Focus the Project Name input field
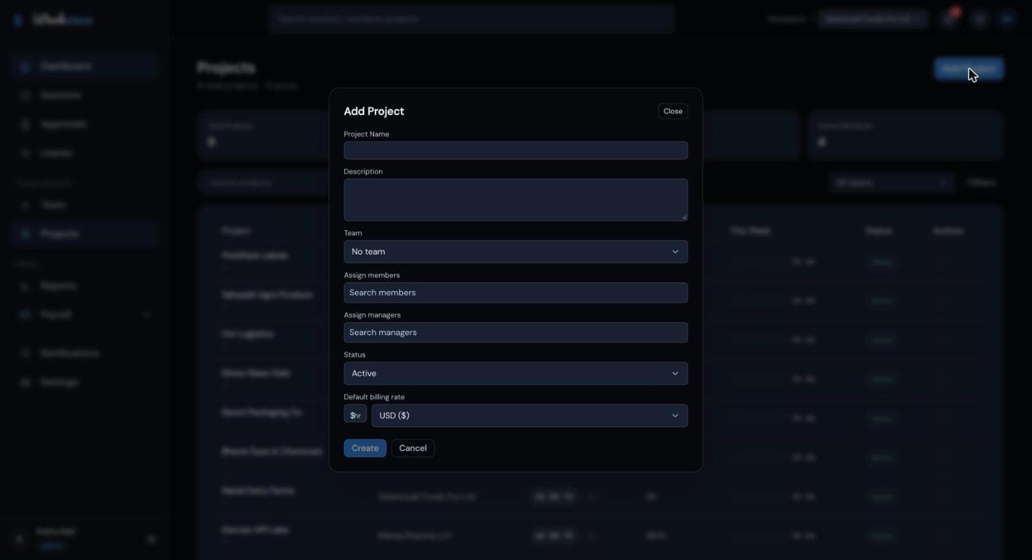 [x=516, y=150]
